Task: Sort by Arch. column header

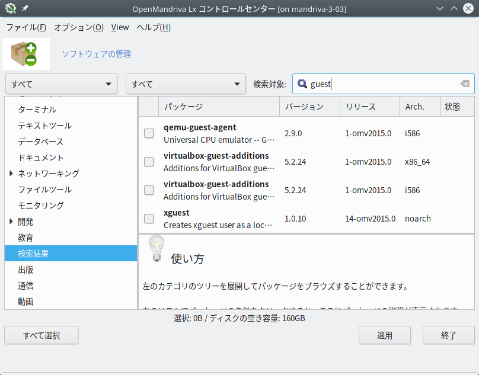Action: pos(420,107)
